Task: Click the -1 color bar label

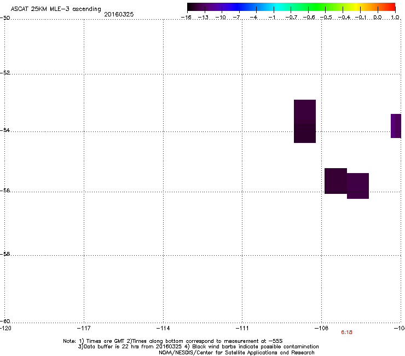Action: tap(271, 18)
